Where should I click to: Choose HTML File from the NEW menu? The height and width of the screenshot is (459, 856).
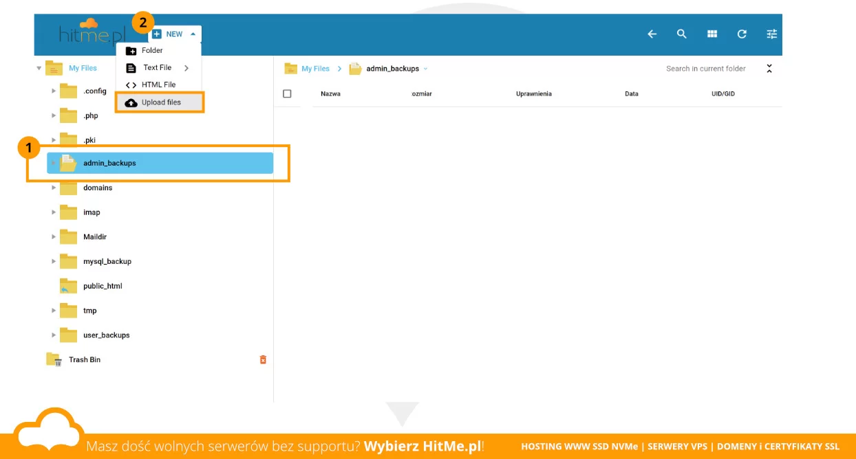tap(159, 85)
